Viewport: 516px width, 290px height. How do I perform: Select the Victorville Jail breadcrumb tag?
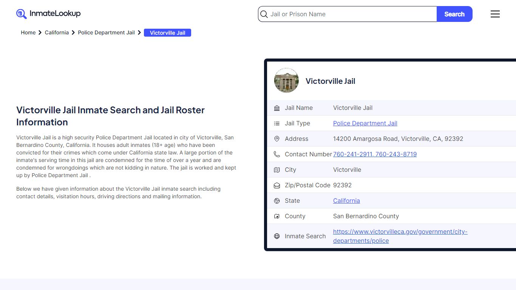coord(167,33)
